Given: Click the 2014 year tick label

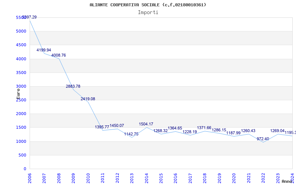Looking at the screenshot, I should tap(146, 178).
